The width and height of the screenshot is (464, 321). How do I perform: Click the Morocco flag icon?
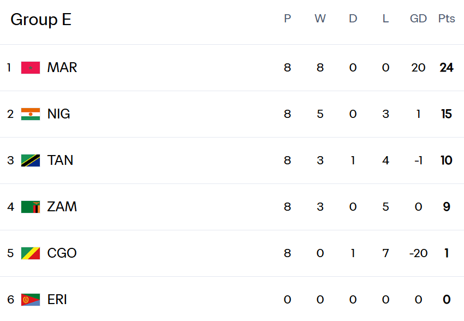[31, 68]
